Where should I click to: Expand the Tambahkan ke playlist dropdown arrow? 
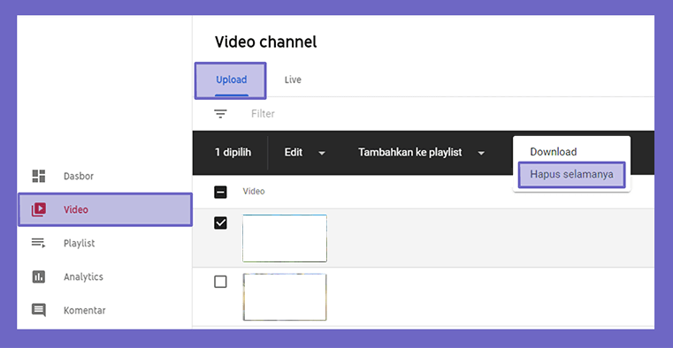point(481,153)
